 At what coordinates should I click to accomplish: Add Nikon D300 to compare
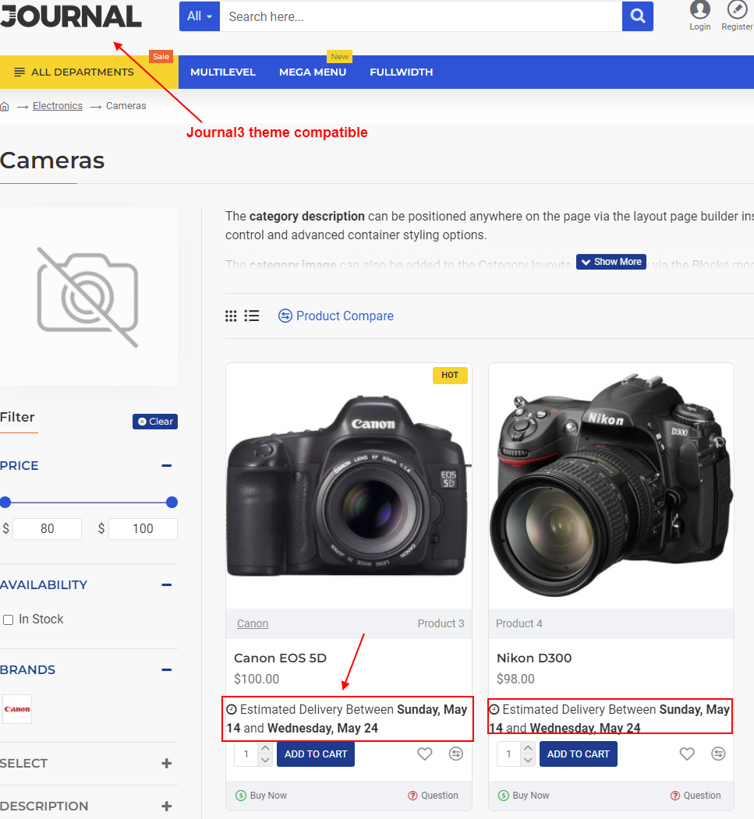[718, 754]
